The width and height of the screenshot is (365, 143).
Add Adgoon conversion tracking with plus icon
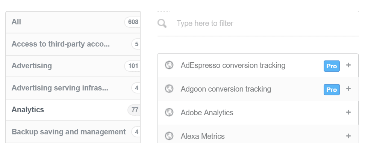coord(348,89)
